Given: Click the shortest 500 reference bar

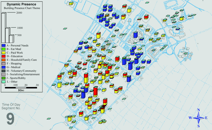Looking at the screenshot, I should (x=12, y=39).
